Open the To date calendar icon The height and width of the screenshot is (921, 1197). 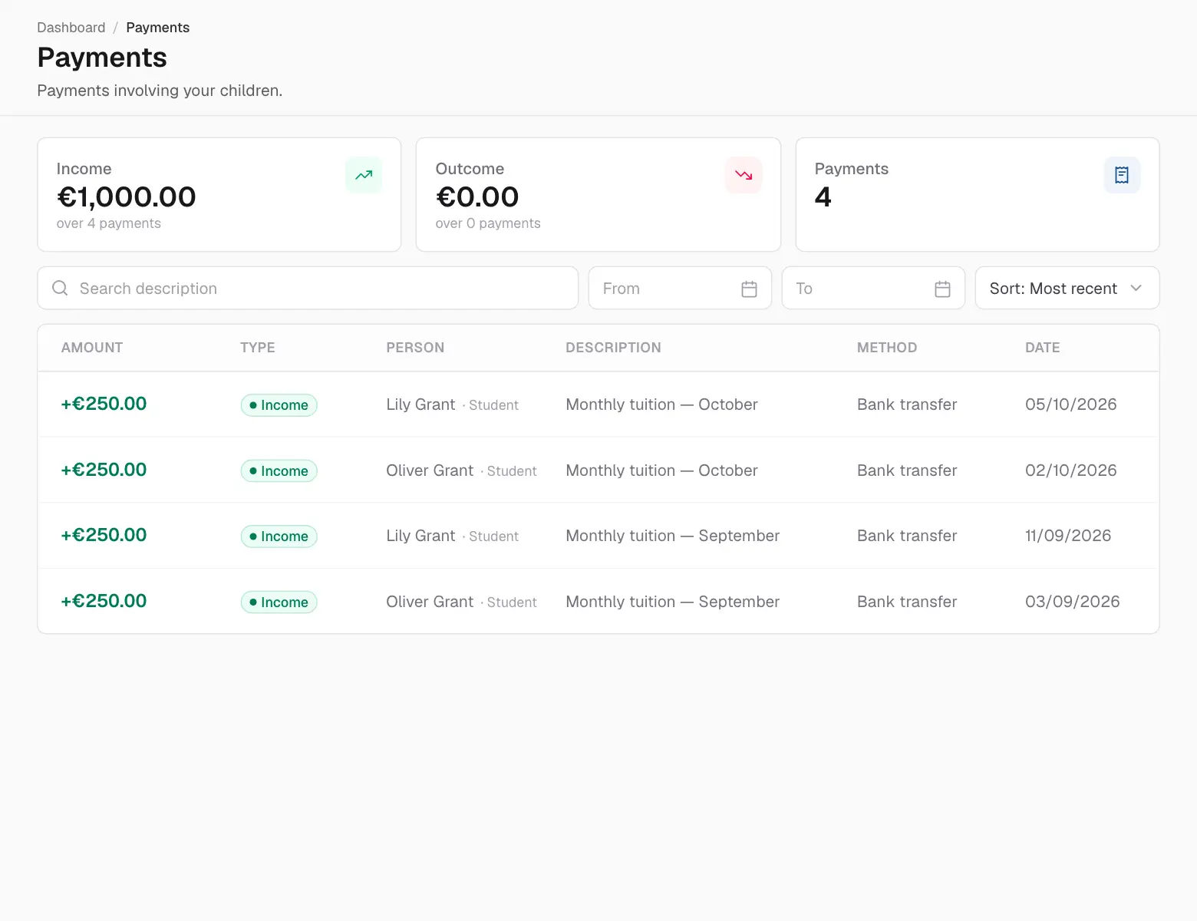click(x=943, y=289)
